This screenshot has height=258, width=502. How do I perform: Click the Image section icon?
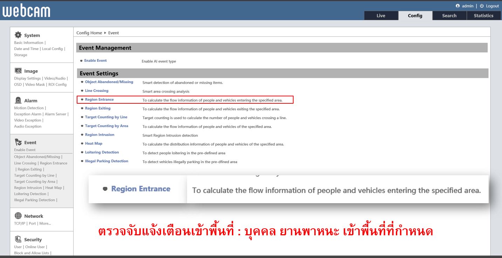(18, 71)
